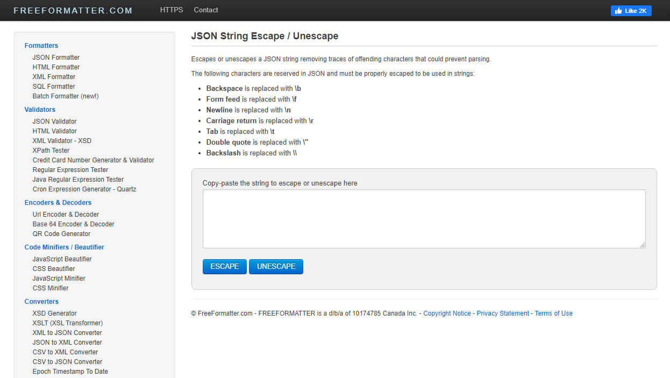
Task: Open the Terms of Use link
Action: [554, 313]
